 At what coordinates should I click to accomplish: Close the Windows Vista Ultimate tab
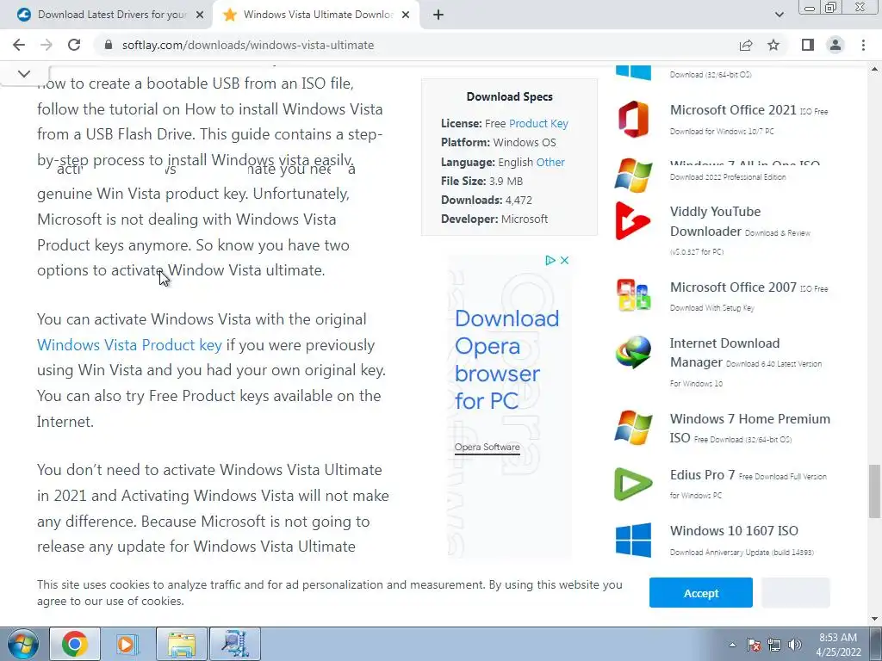[x=406, y=15]
